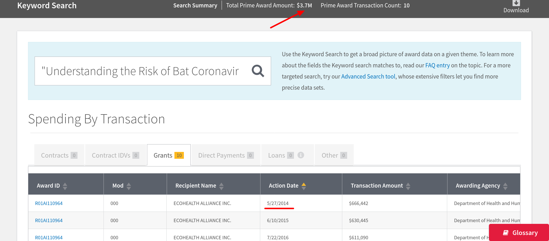Image resolution: width=549 pixels, height=241 pixels.
Task: Click Mod 000 in the $666,442 row
Action: click(x=114, y=203)
